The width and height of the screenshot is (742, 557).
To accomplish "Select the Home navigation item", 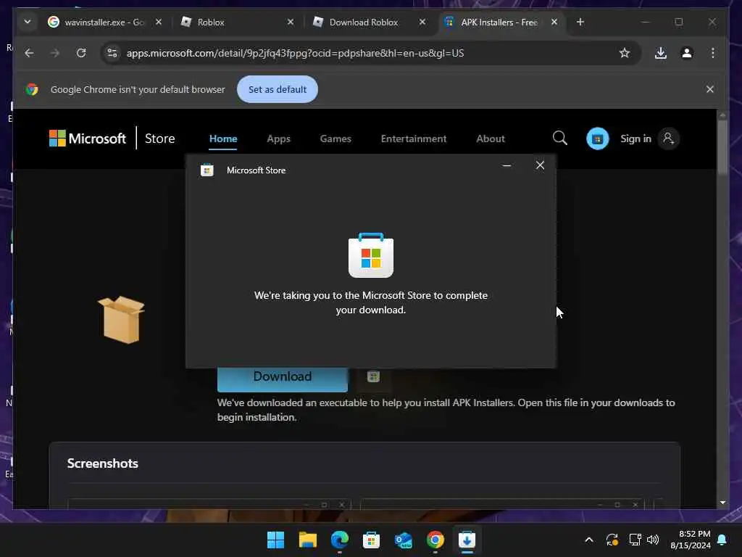I will pyautogui.click(x=223, y=139).
